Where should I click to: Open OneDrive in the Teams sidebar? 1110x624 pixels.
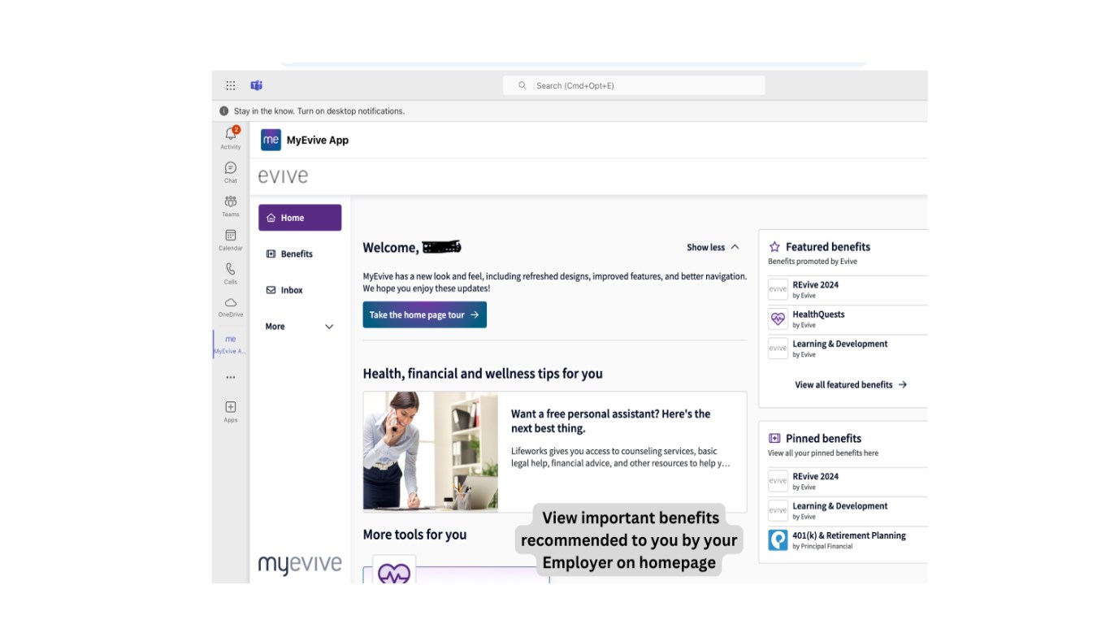tap(231, 306)
